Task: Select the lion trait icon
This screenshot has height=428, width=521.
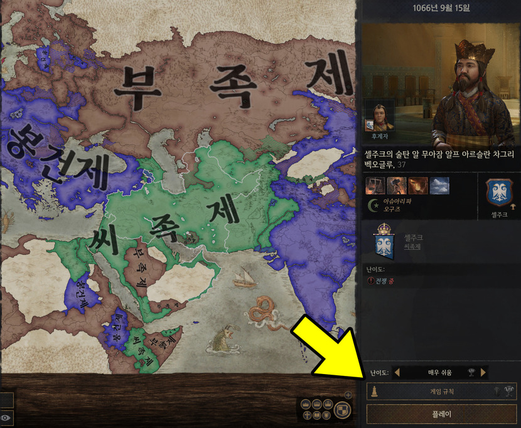Action: 417,185
